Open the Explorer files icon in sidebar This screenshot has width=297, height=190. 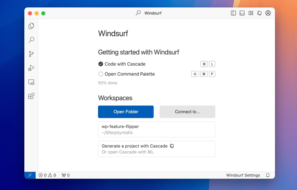(x=31, y=26)
